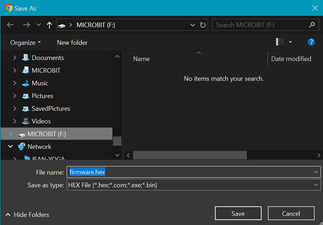Select Documents folder in the tree

coord(48,58)
